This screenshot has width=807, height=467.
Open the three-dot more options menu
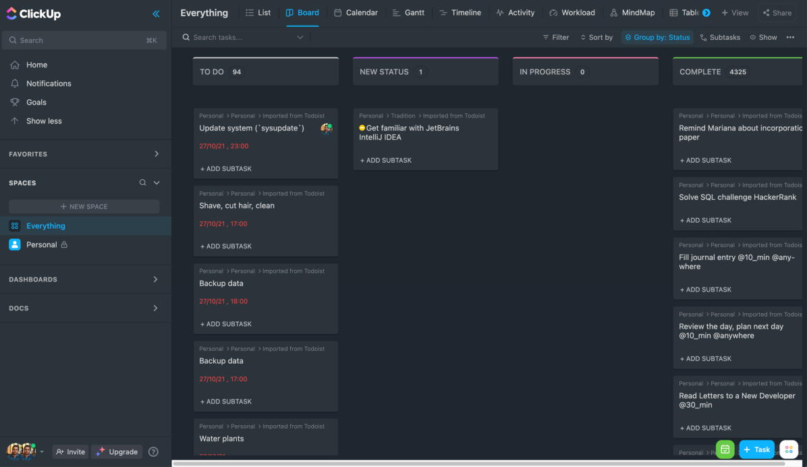[790, 37]
